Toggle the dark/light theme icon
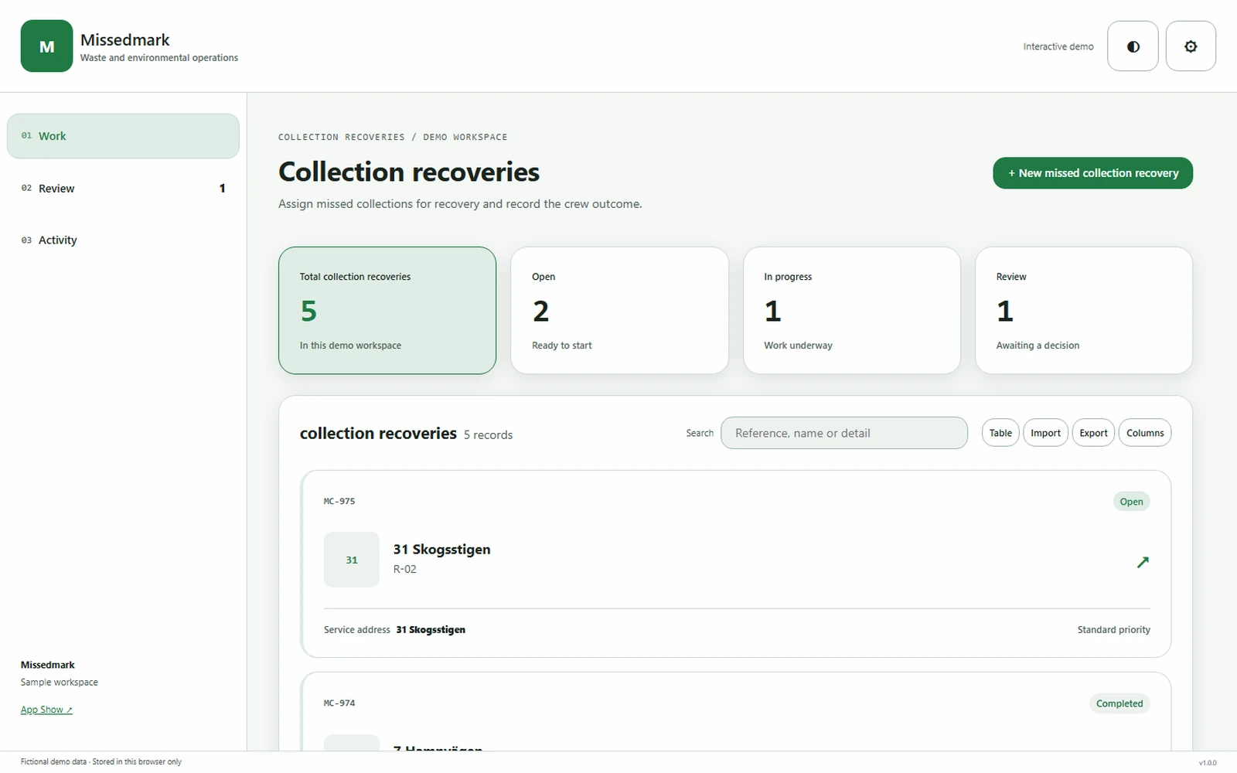1237x773 pixels. pos(1133,46)
